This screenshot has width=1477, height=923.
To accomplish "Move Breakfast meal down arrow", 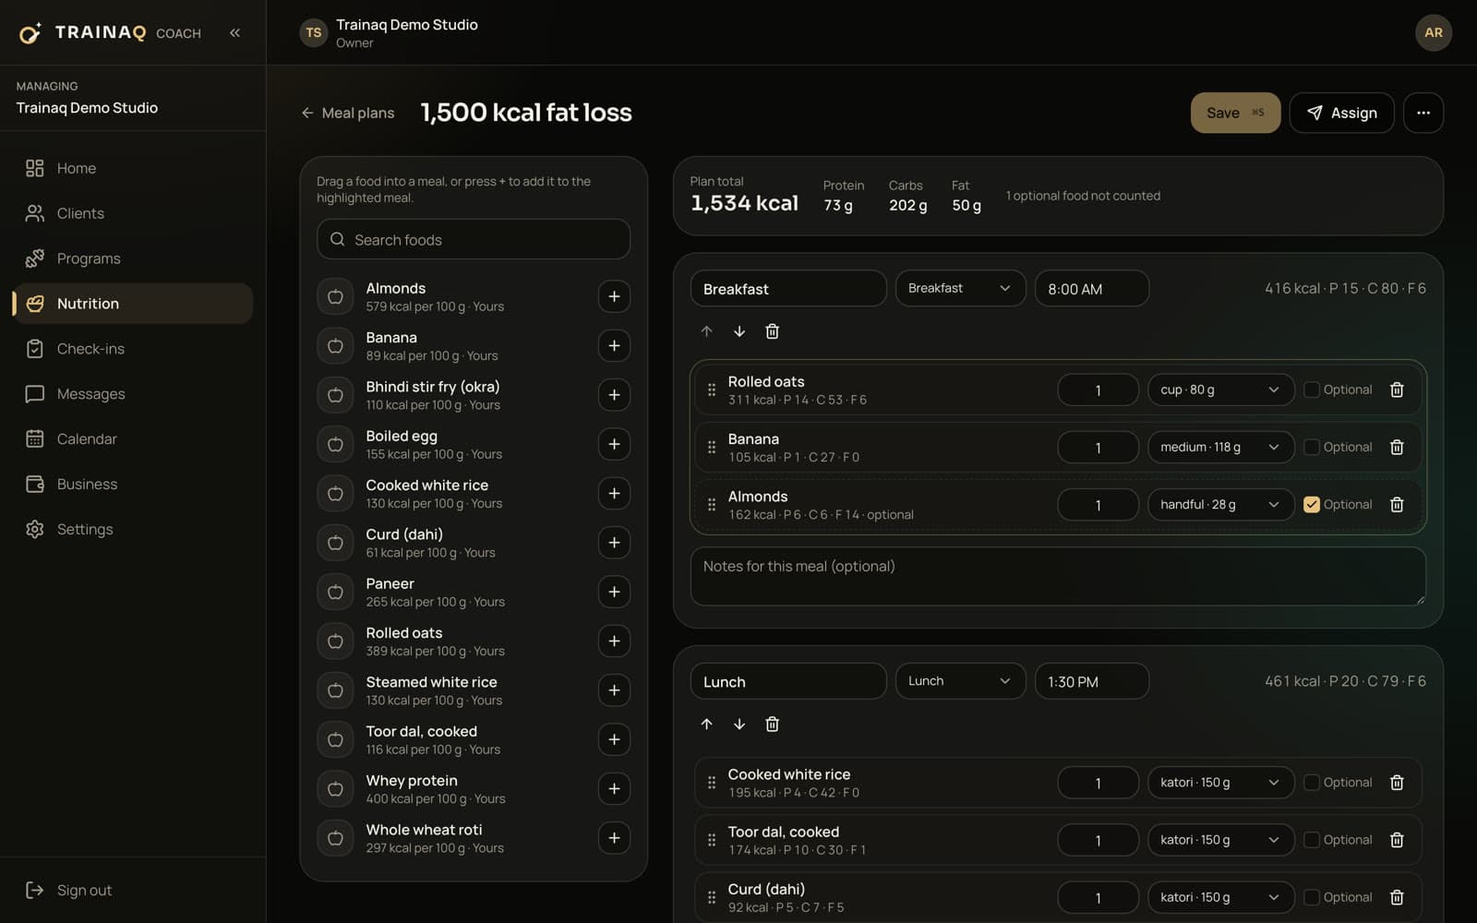I will pyautogui.click(x=739, y=331).
